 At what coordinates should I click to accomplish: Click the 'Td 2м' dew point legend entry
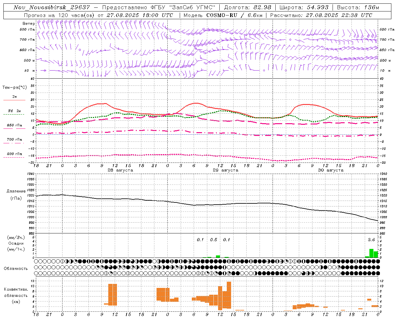[15, 111]
